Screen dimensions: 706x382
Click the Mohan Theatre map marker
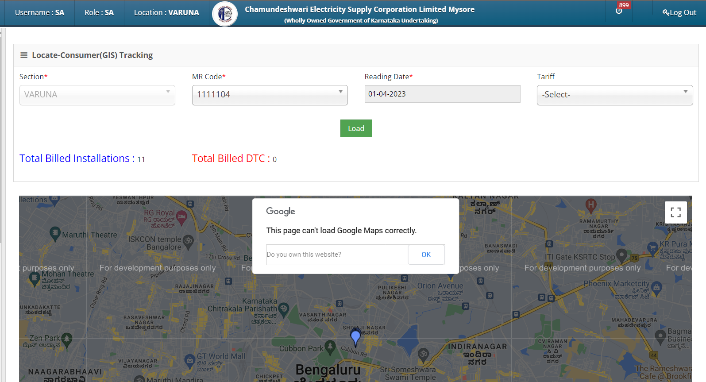coord(35,279)
